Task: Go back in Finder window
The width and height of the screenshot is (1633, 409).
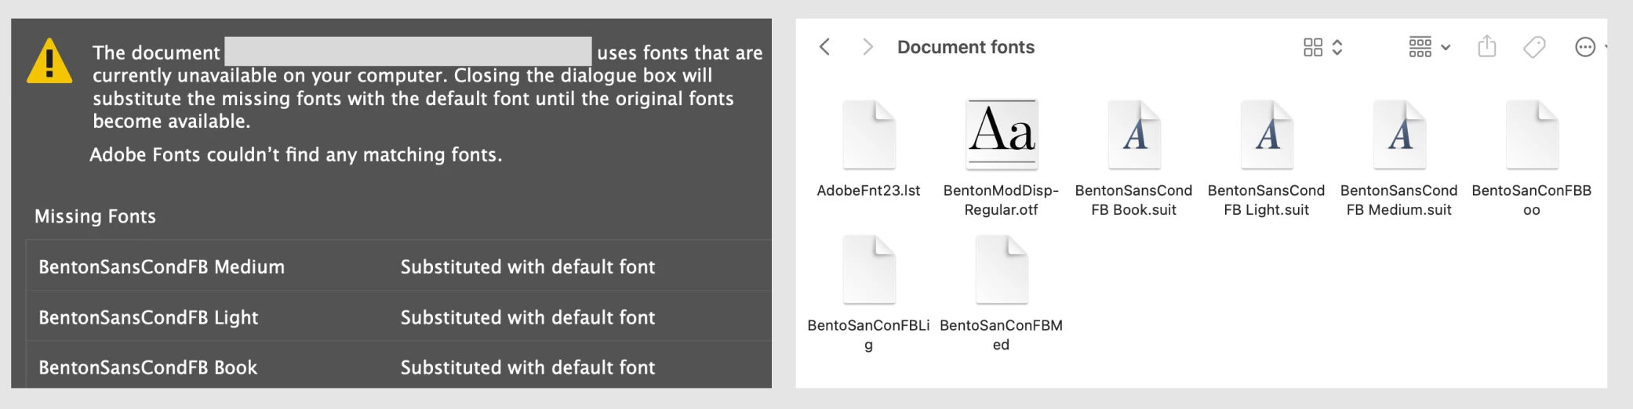Action: pyautogui.click(x=824, y=47)
